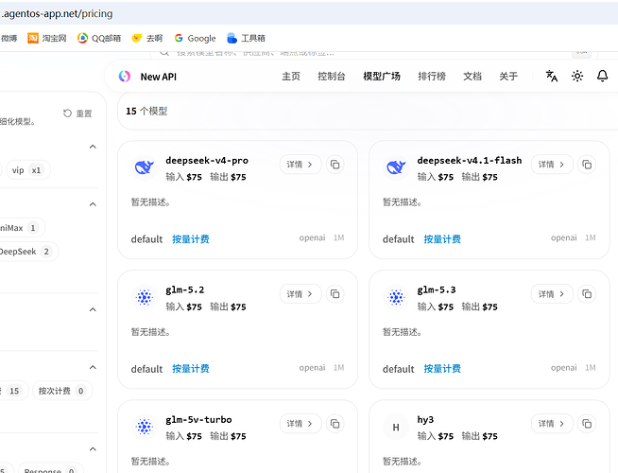Click the deepseek-v4-pro model name
618x473 pixels.
point(207,161)
